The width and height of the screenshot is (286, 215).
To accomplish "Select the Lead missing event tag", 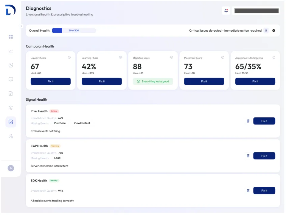I will click(x=57, y=158).
